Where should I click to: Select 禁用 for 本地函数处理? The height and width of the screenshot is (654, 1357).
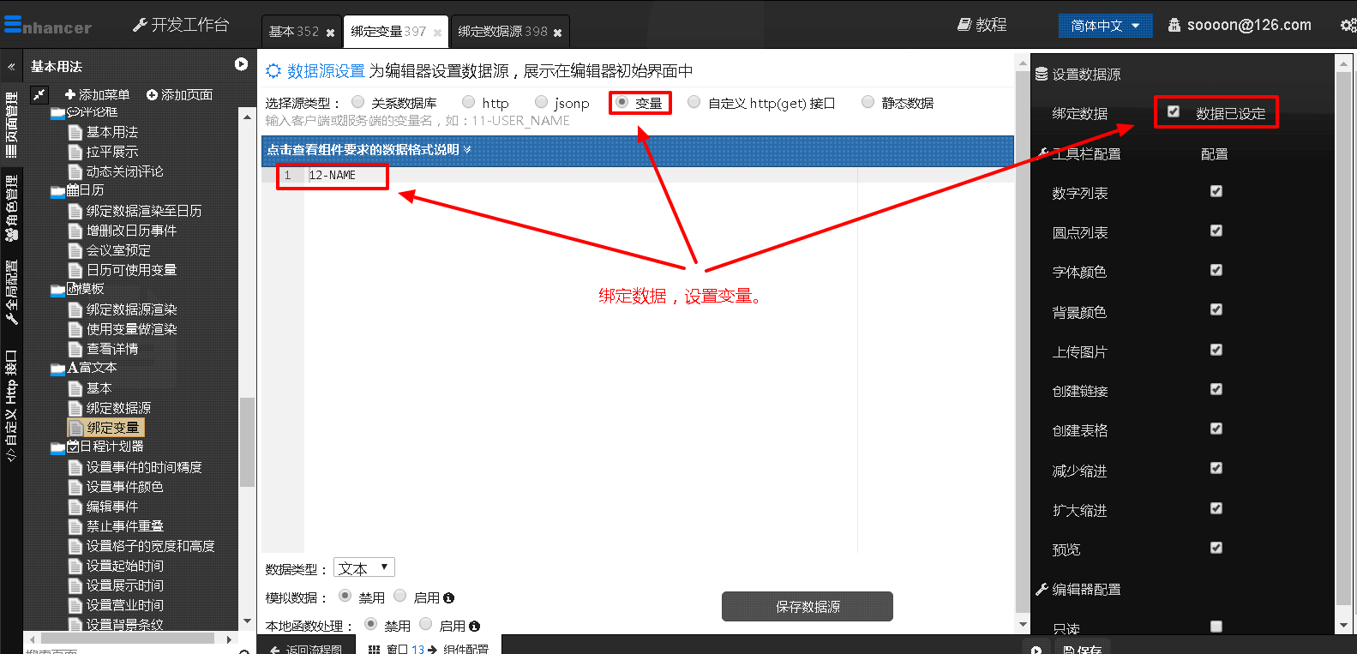[371, 624]
